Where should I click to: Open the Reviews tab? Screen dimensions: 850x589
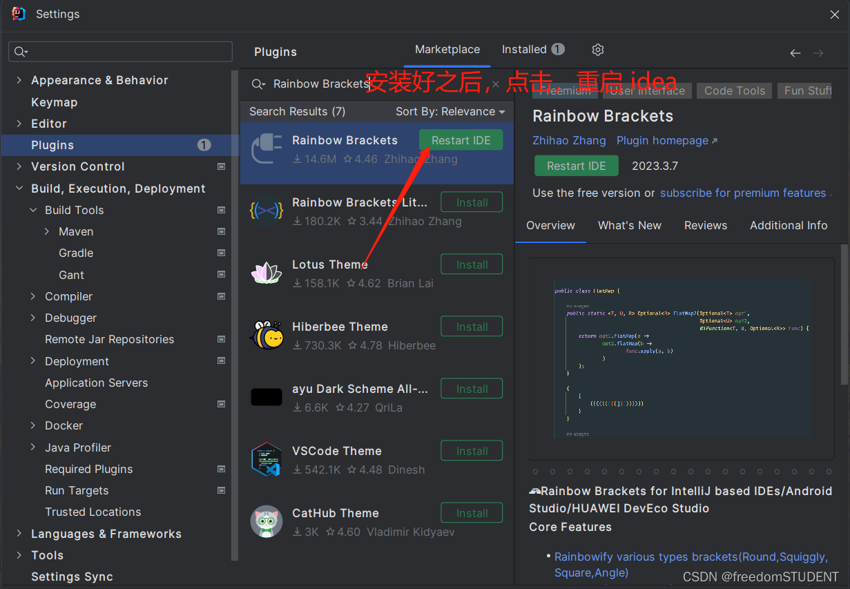click(x=706, y=225)
